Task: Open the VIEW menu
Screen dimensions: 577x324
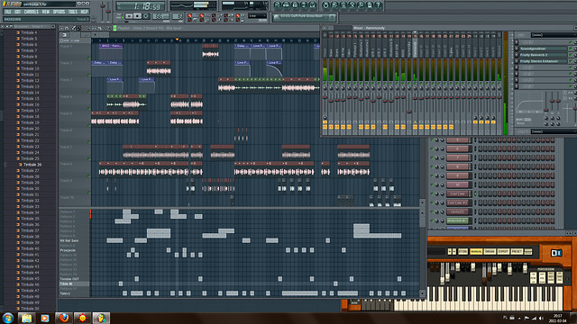Action: (x=46, y=12)
